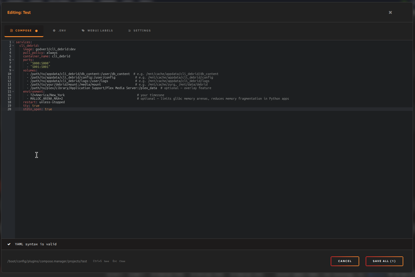Image resolution: width=415 pixels, height=277 pixels.
Task: Click the "5000:5000" port mapping
Action: point(40,64)
